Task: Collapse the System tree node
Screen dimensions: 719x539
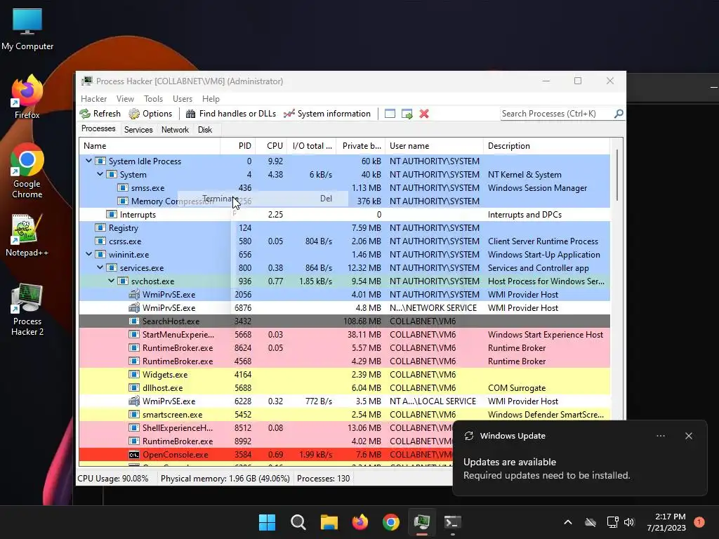Action: tap(100, 174)
